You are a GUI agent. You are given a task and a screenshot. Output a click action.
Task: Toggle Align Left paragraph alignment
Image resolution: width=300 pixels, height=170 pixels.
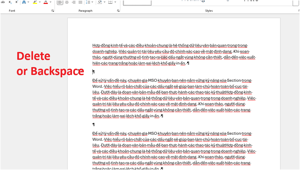tap(60, 2)
